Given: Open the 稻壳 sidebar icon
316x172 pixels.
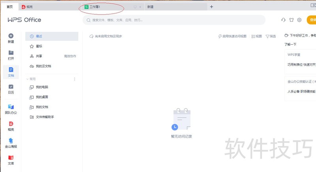Looking at the screenshot, I should pos(11,124).
